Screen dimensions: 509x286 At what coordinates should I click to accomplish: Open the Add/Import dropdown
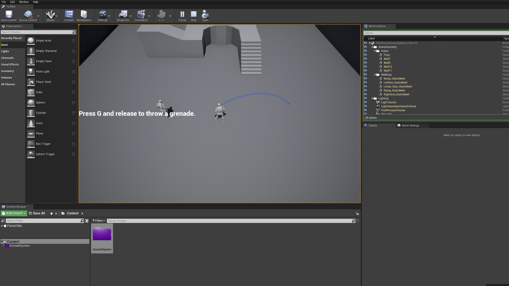(14, 213)
